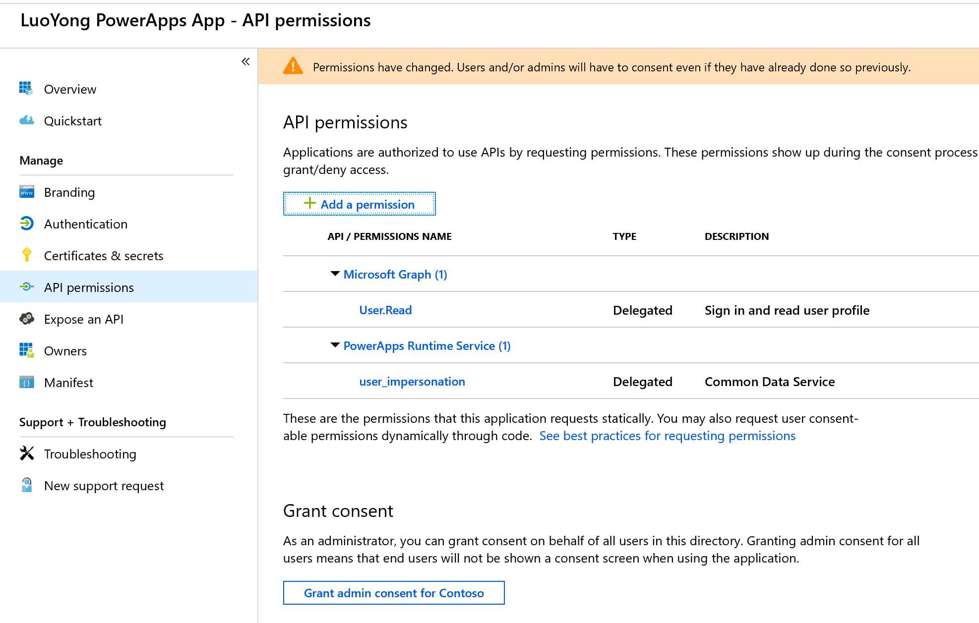979x623 pixels.
Task: Click the Troubleshooting tools icon
Action: click(x=26, y=453)
